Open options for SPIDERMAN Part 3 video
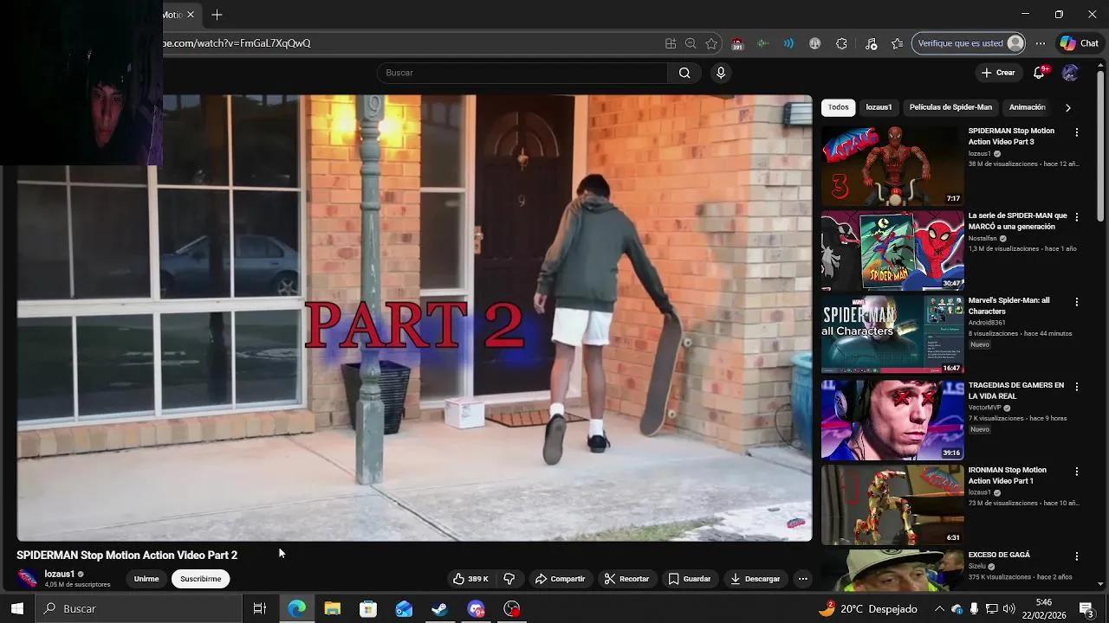The width and height of the screenshot is (1109, 623). click(1077, 132)
